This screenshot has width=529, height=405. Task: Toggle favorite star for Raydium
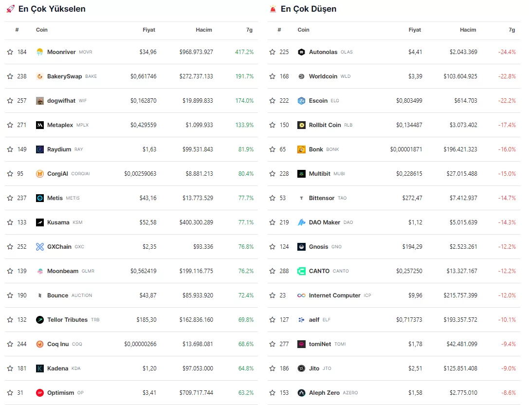coord(10,149)
